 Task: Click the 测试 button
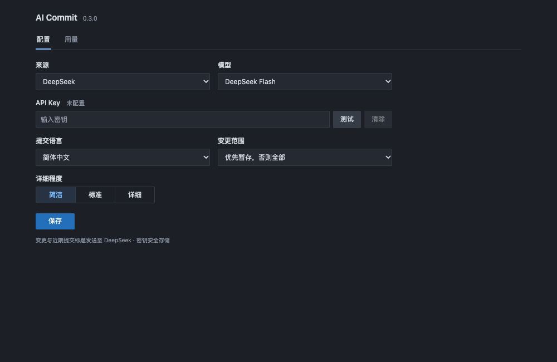[x=346, y=119]
